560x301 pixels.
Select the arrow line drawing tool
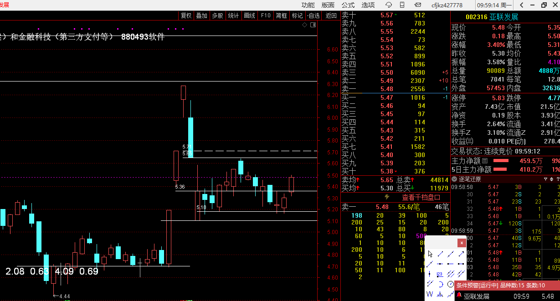[x=461, y=254]
